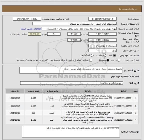Select the کالا/خدمت radio button
The height and width of the screenshot is (140, 144).
92,56
